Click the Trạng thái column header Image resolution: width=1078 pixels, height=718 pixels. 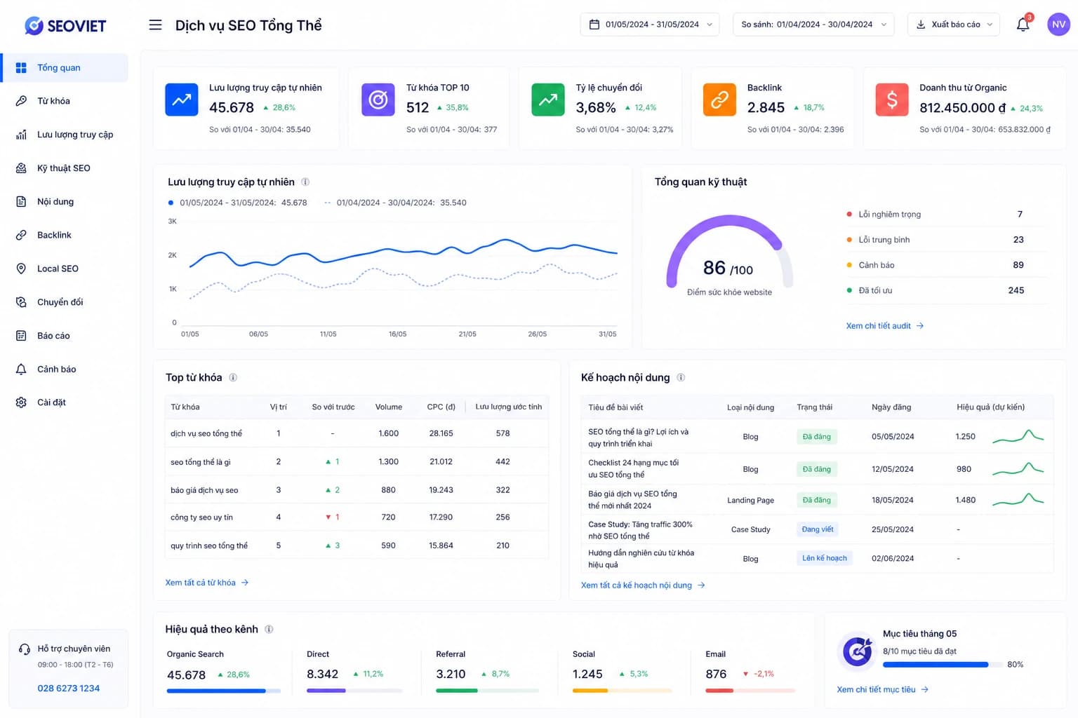(815, 407)
